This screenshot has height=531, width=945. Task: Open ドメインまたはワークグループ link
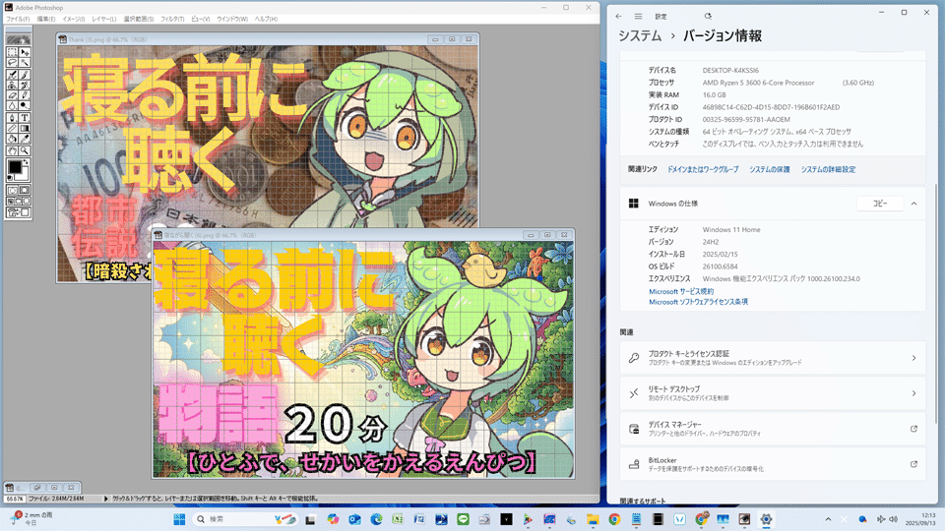pos(703,170)
